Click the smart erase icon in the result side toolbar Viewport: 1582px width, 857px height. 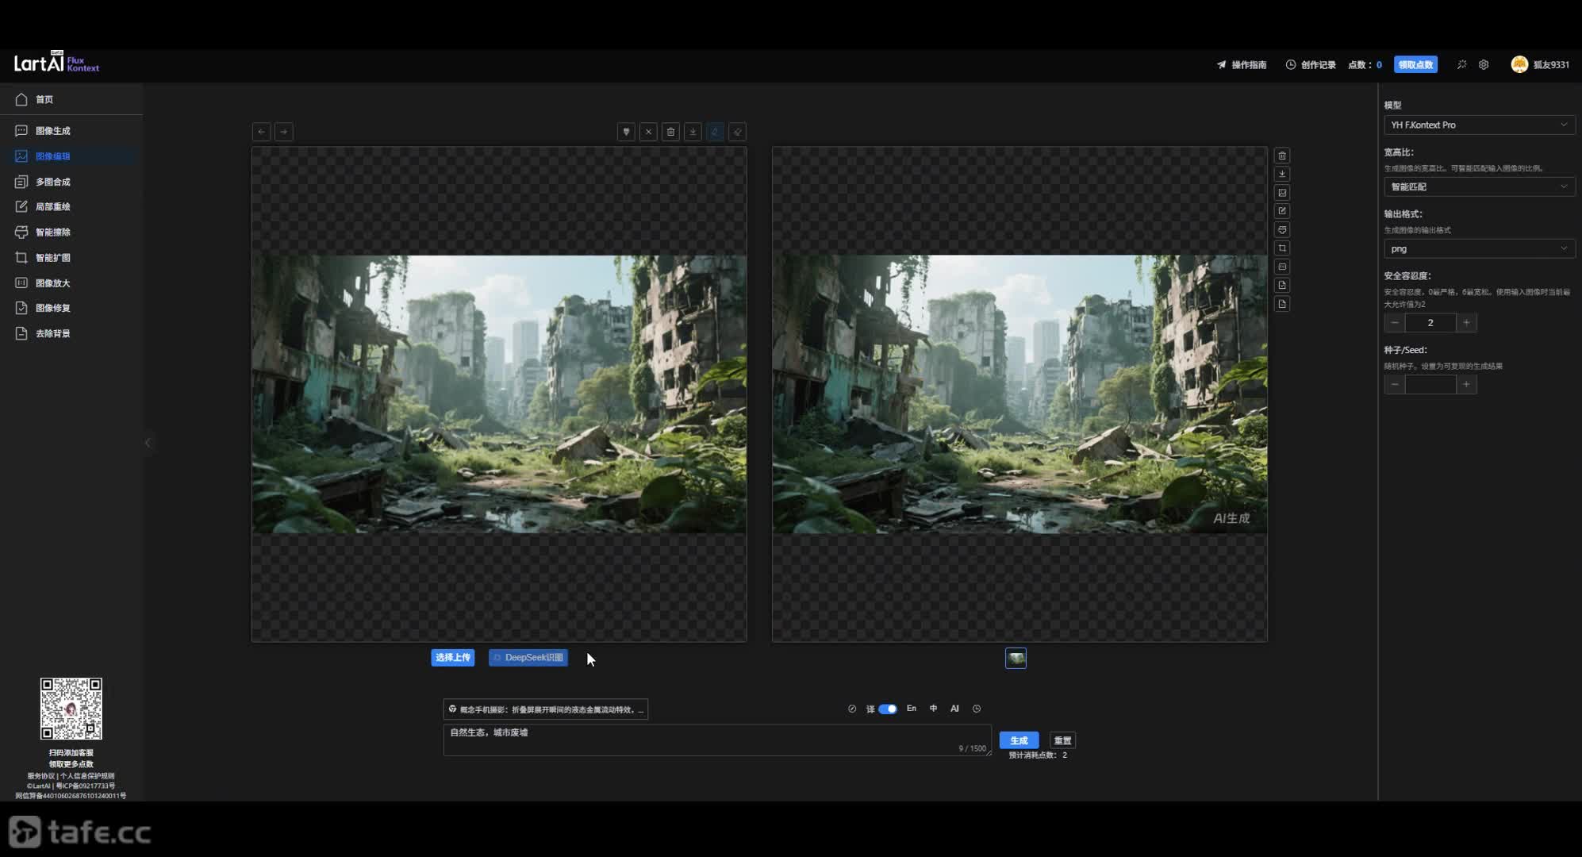[x=1282, y=229]
